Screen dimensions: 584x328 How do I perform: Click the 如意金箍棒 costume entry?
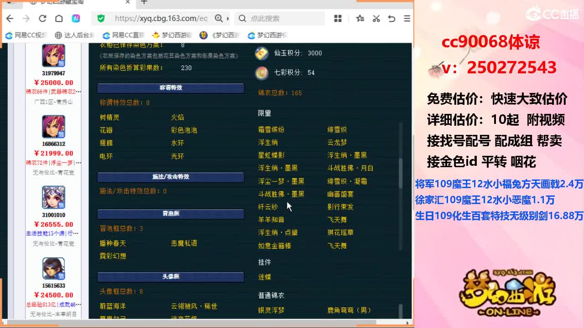click(274, 246)
